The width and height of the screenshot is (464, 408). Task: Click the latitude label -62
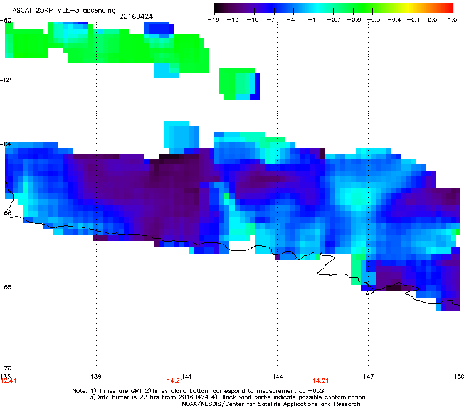[x=6, y=80]
